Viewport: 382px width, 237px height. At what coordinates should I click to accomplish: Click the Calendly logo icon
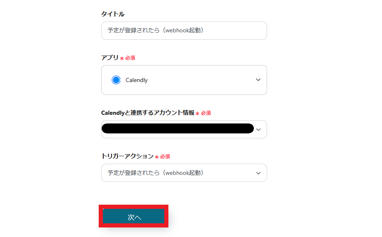tap(116, 80)
